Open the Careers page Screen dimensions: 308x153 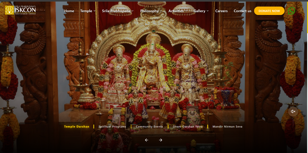[221, 11]
